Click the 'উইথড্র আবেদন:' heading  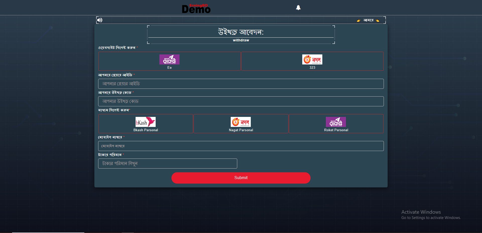(x=241, y=32)
